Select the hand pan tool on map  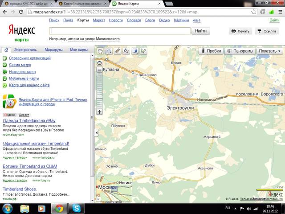[x=100, y=51]
